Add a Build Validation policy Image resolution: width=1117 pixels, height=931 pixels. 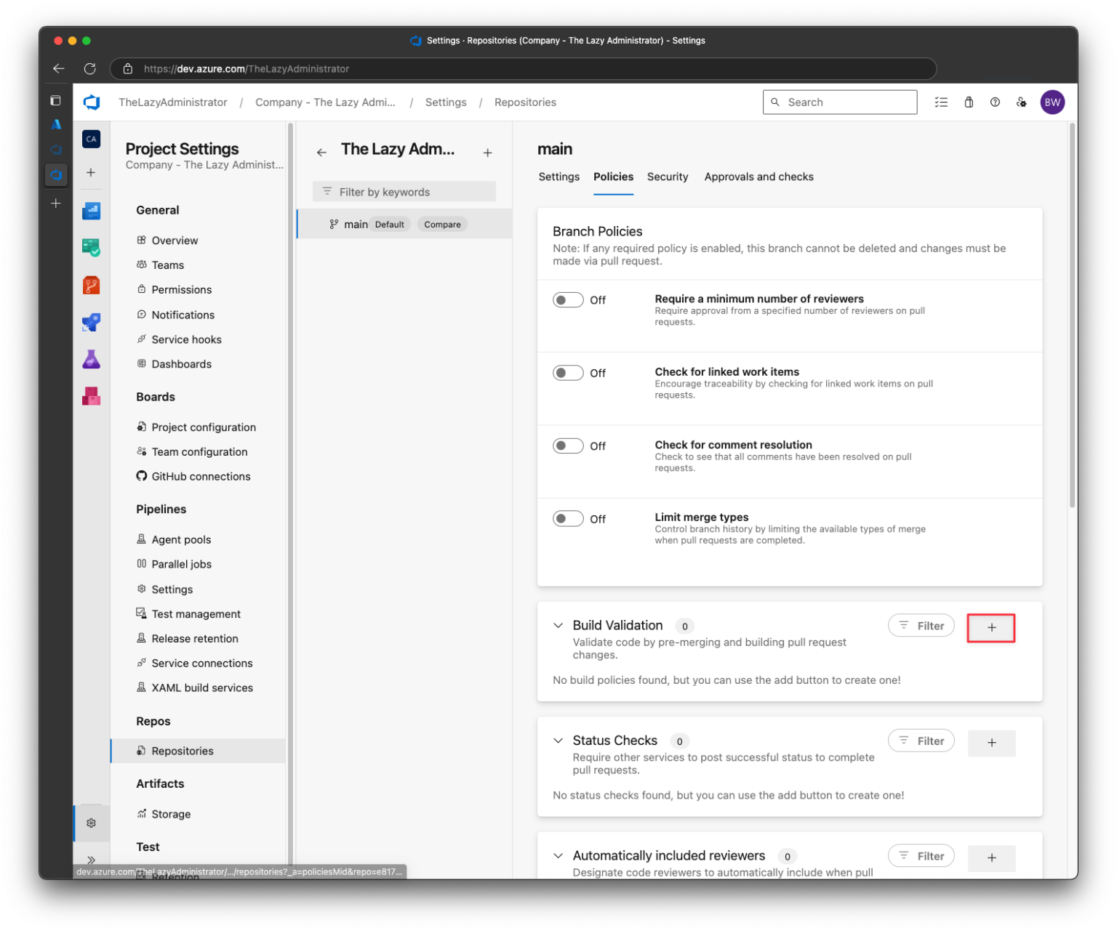click(991, 627)
